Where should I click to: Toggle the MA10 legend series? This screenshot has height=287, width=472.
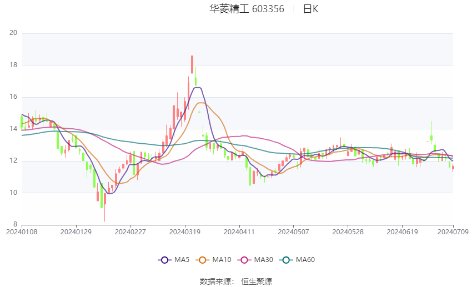pos(213,260)
